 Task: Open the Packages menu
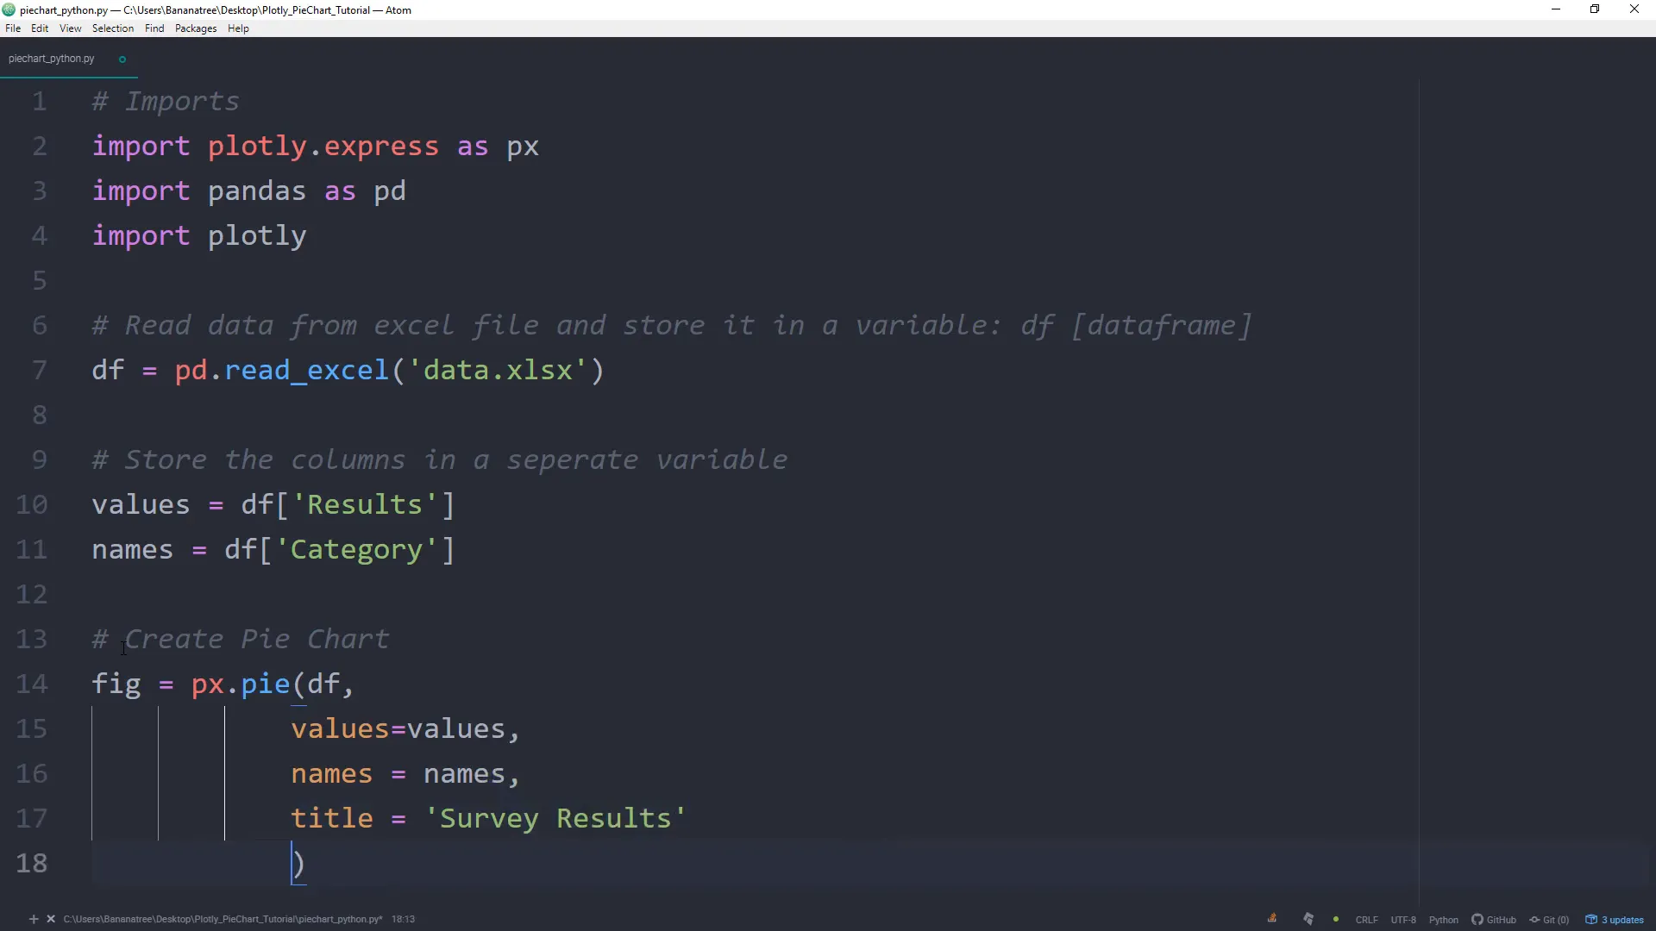point(196,28)
